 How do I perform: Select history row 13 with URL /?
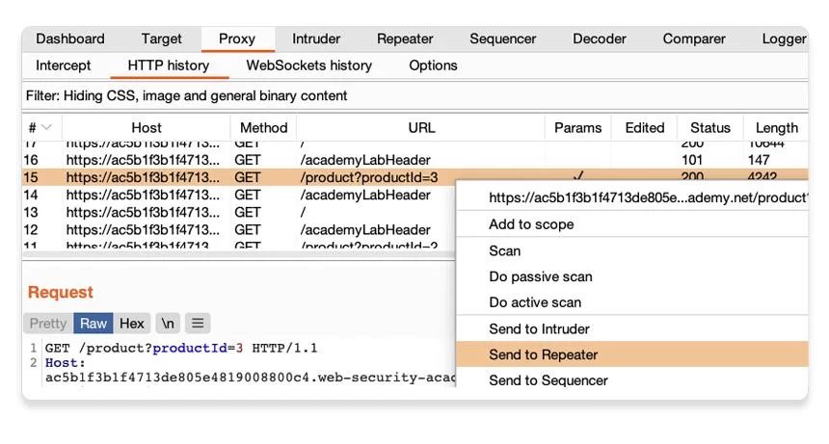[238, 212]
